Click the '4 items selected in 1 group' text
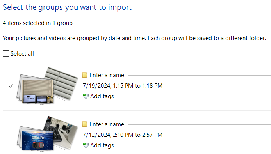271x154 pixels. click(x=37, y=23)
